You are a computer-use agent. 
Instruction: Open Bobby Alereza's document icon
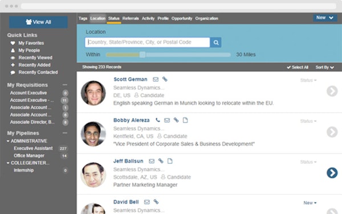(185, 120)
